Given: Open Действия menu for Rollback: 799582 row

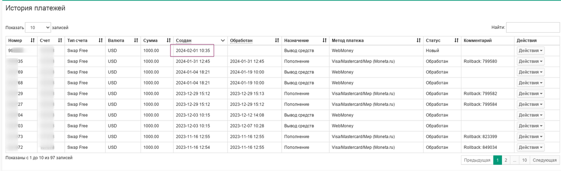Looking at the screenshot, I should click(x=531, y=94).
